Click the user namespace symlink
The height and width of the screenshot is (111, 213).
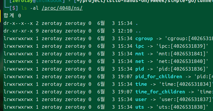click(x=141, y=99)
